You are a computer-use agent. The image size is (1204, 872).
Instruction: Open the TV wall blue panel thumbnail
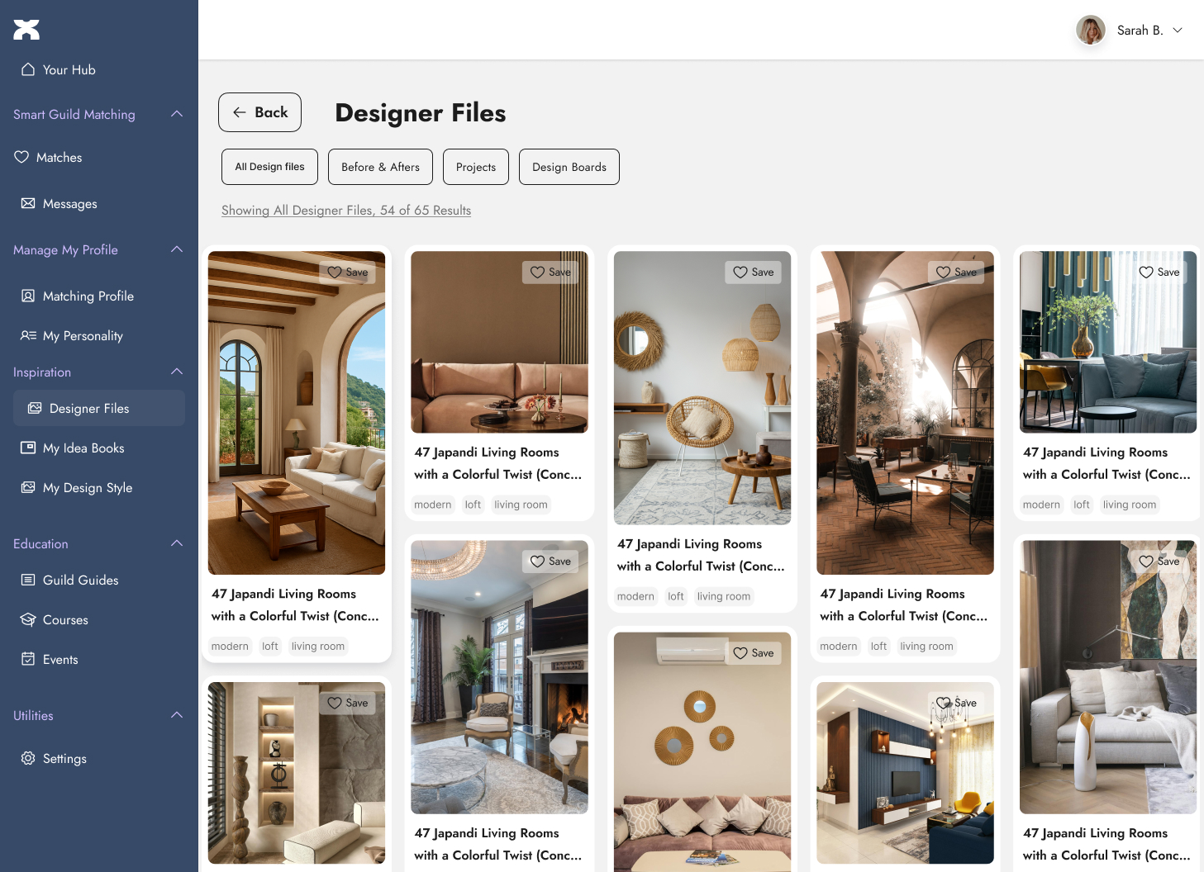click(x=905, y=773)
